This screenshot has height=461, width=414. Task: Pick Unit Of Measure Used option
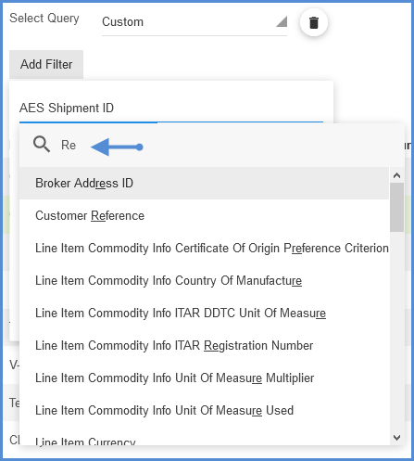[204, 410]
